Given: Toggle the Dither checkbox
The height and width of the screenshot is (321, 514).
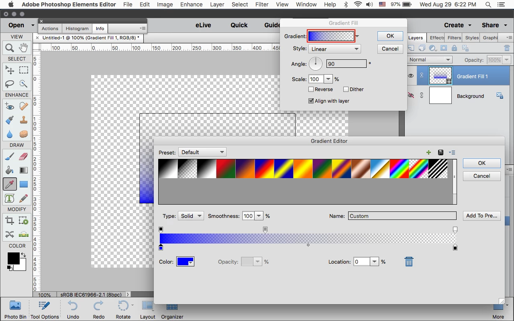Looking at the screenshot, I should 346,89.
